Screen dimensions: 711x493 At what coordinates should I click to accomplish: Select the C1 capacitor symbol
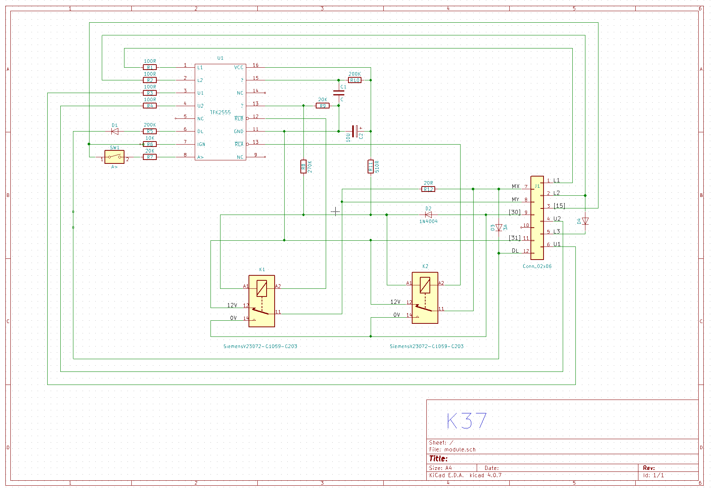point(338,93)
